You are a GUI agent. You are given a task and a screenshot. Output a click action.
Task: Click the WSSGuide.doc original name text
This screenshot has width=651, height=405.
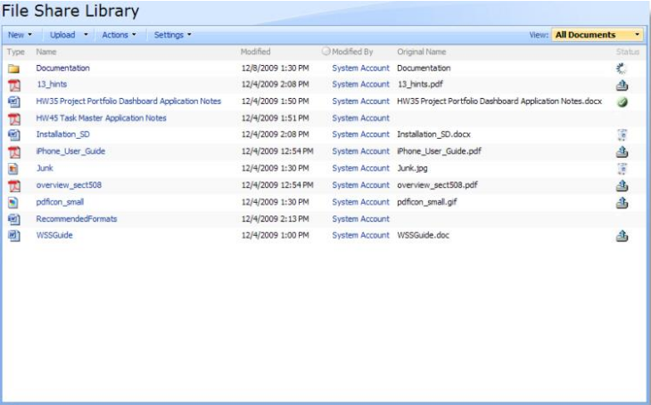423,235
